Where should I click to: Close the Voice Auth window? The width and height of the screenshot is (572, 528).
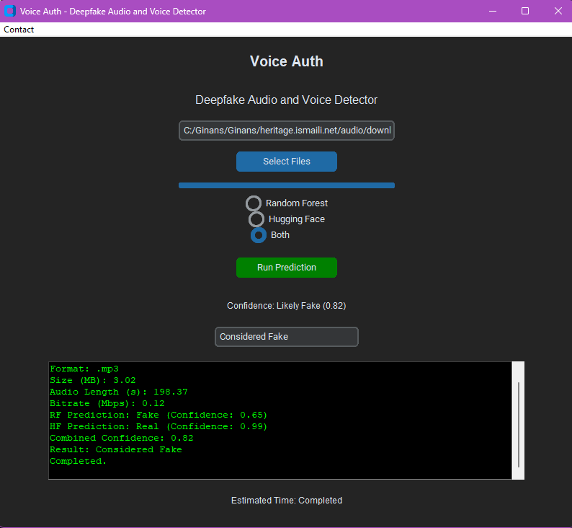[558, 11]
